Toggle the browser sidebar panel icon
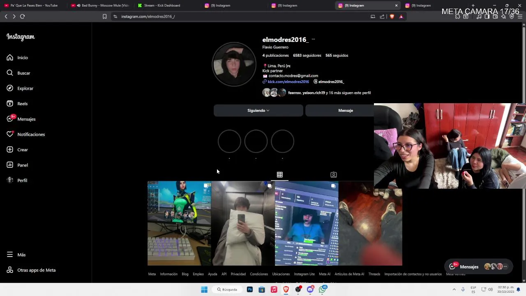 pos(487,16)
